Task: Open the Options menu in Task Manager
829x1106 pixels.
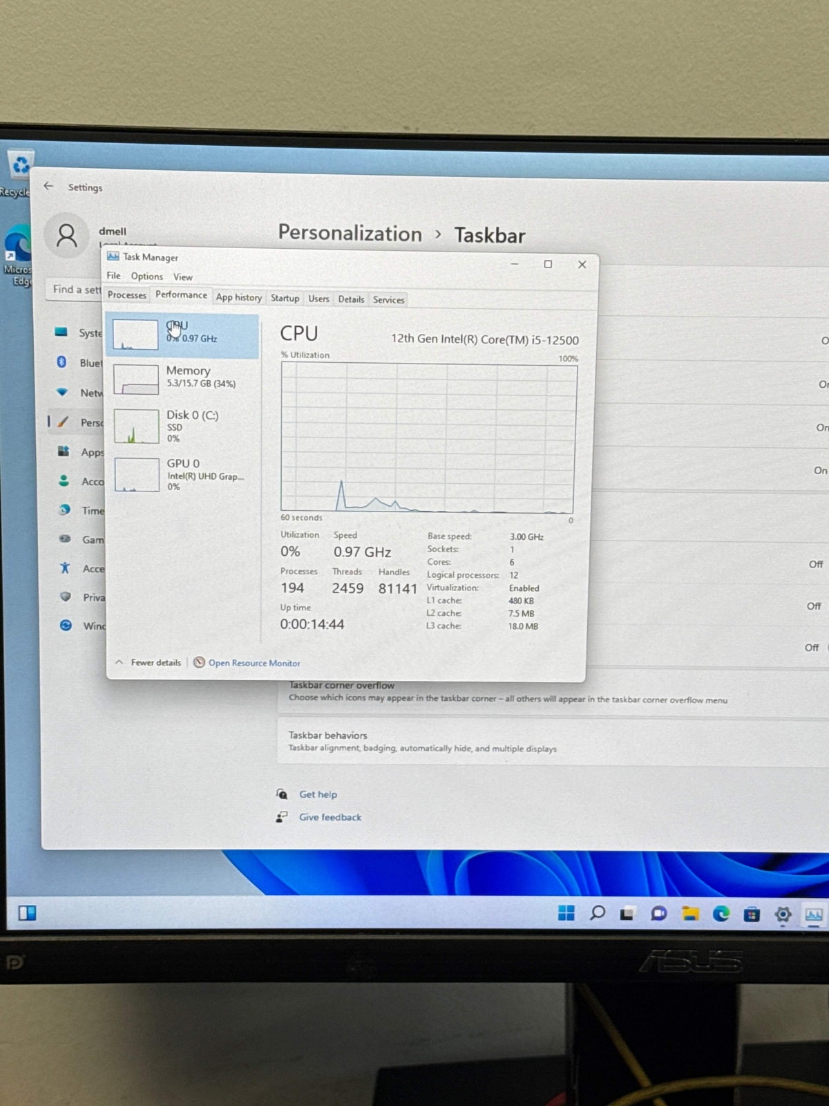Action: pyautogui.click(x=147, y=276)
